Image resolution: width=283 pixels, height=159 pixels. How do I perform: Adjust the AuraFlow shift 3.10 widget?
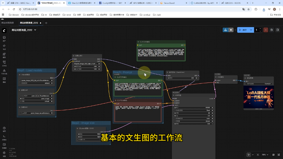tap(183, 78)
